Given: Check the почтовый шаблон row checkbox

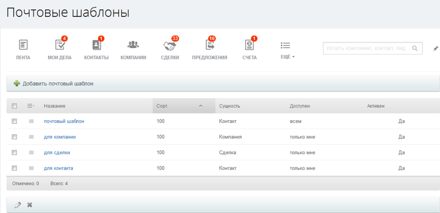Looking at the screenshot, I should [x=14, y=121].
